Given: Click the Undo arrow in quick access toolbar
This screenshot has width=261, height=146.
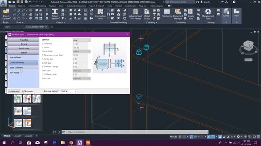Looking at the screenshot, I should click(30, 2).
